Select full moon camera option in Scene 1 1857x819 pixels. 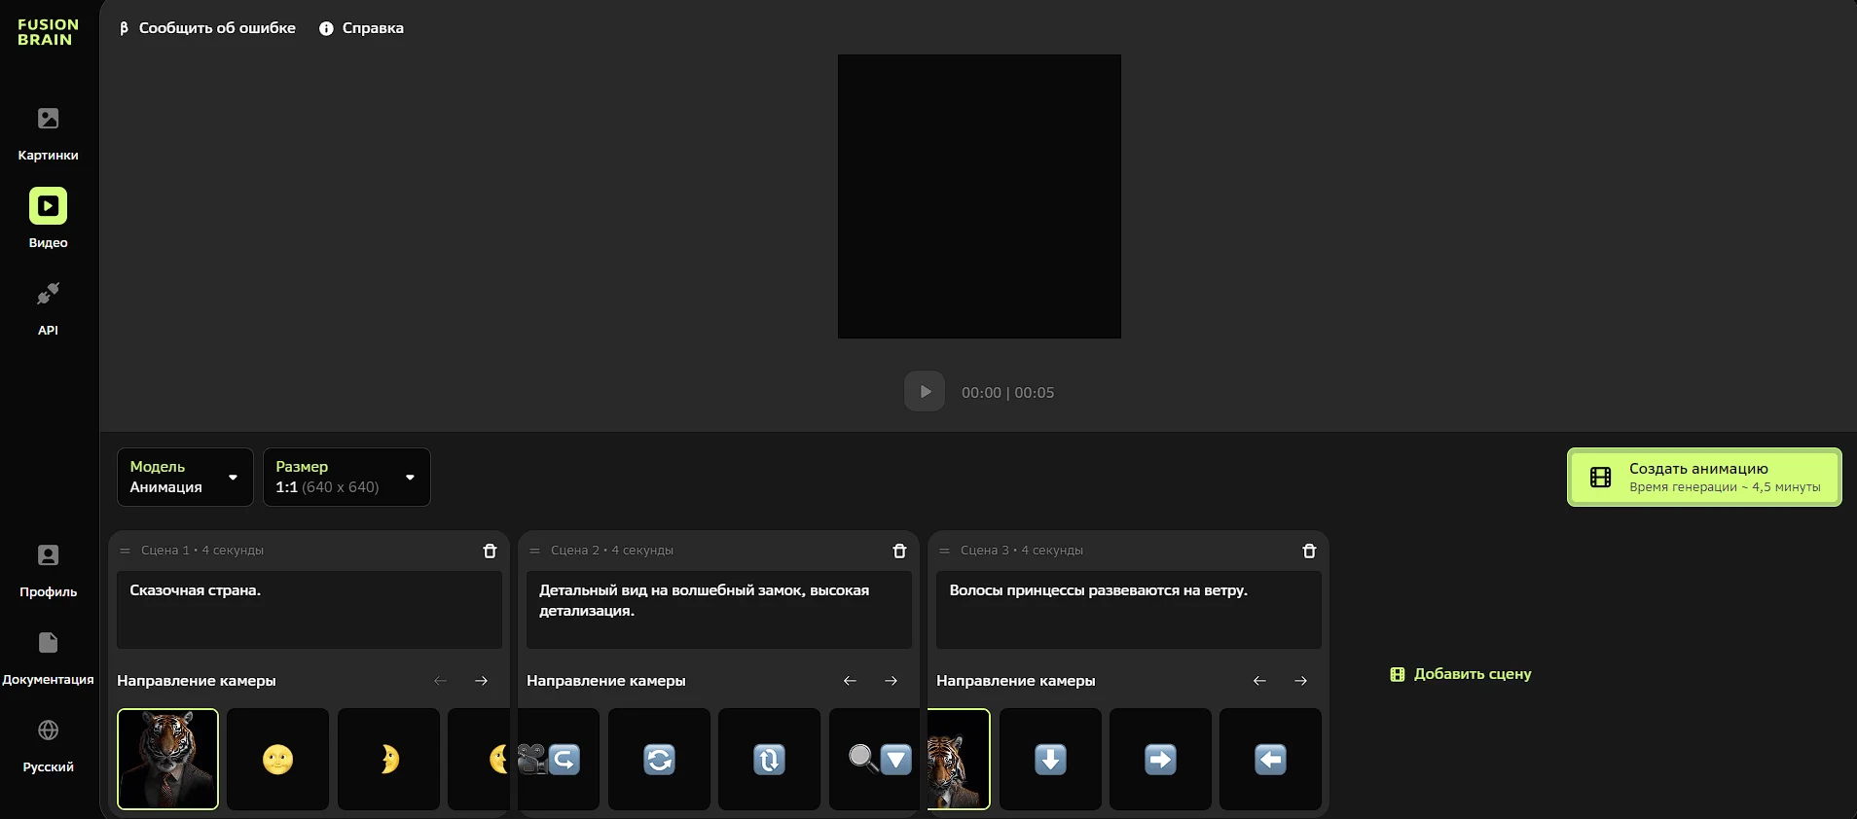pyautogui.click(x=277, y=759)
